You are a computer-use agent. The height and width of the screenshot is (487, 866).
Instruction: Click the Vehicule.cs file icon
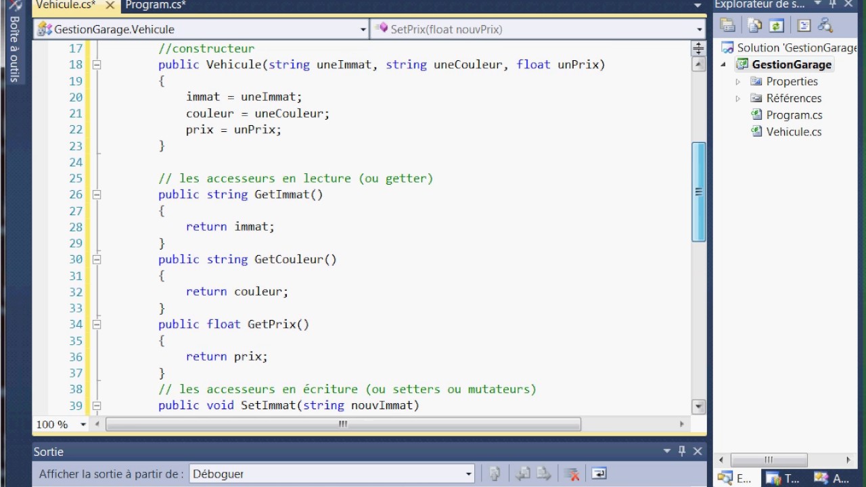[x=756, y=132]
